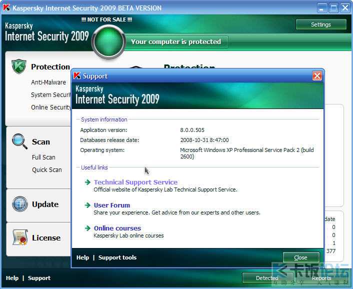Open Support tools in the dialog footer
Screen dimensions: 353x289
117,257
